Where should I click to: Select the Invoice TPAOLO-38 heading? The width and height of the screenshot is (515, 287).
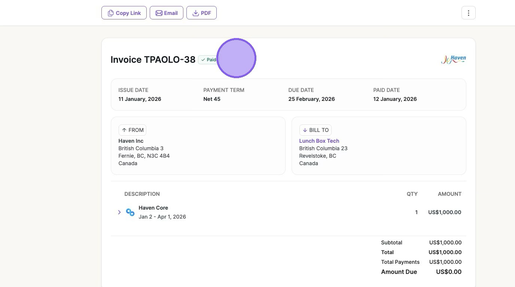(x=153, y=60)
